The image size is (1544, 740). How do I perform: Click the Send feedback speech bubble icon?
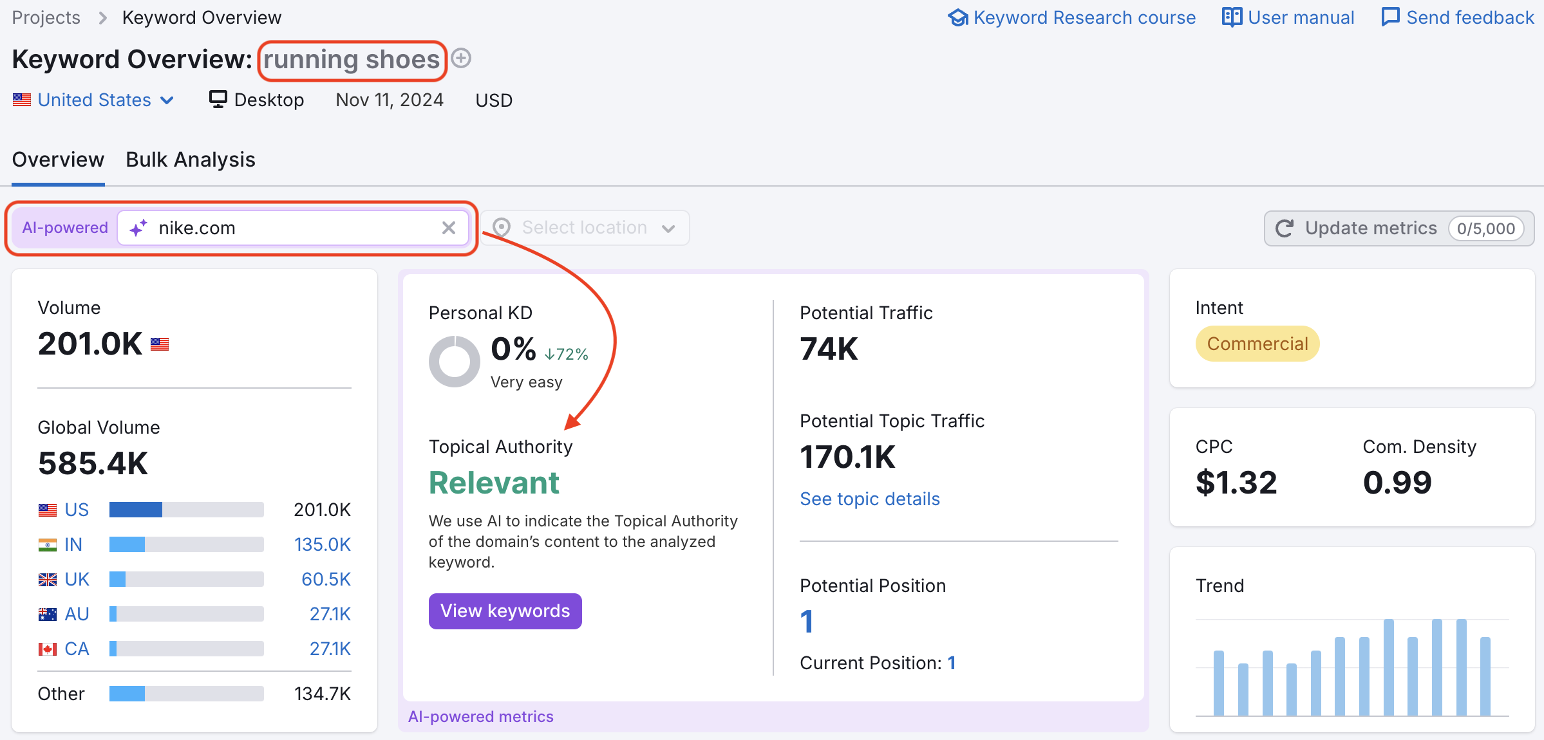(1389, 17)
